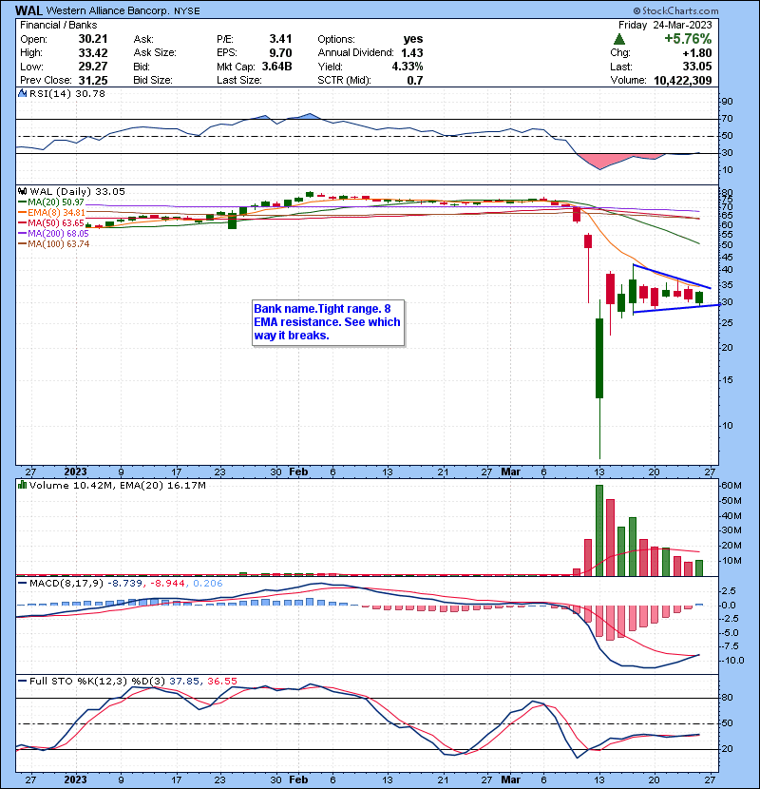Click the Volume value 10,422,309
This screenshot has width=760, height=789.
pyautogui.click(x=682, y=81)
